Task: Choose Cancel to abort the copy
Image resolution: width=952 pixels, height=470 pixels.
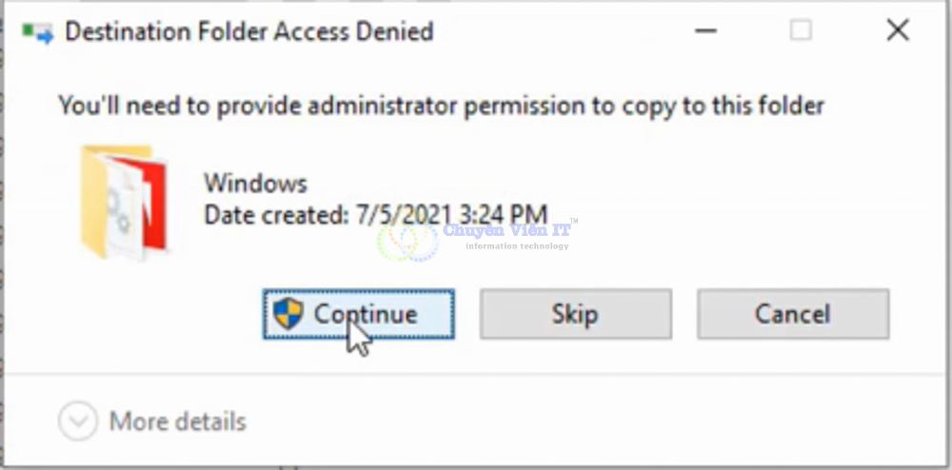Action: pyautogui.click(x=792, y=314)
